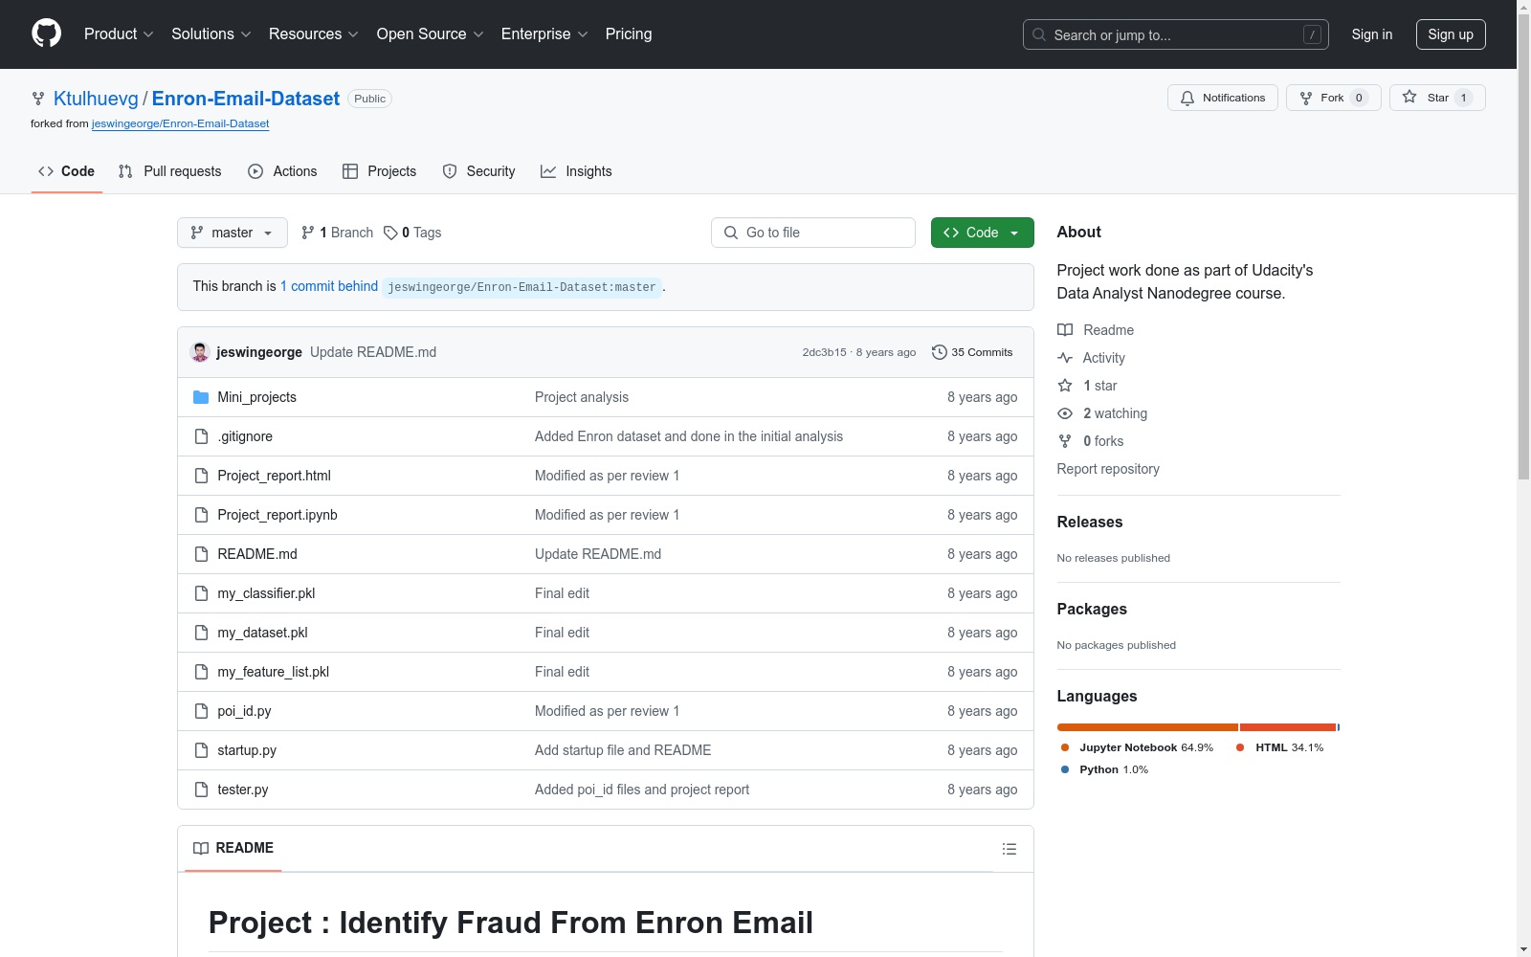Expand the Product menu
Image resolution: width=1531 pixels, height=957 pixels.
pyautogui.click(x=119, y=33)
